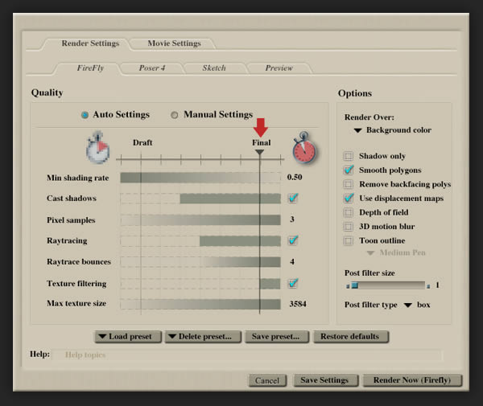
Task: Open the Post filter type box dropdown
Action: [x=417, y=305]
